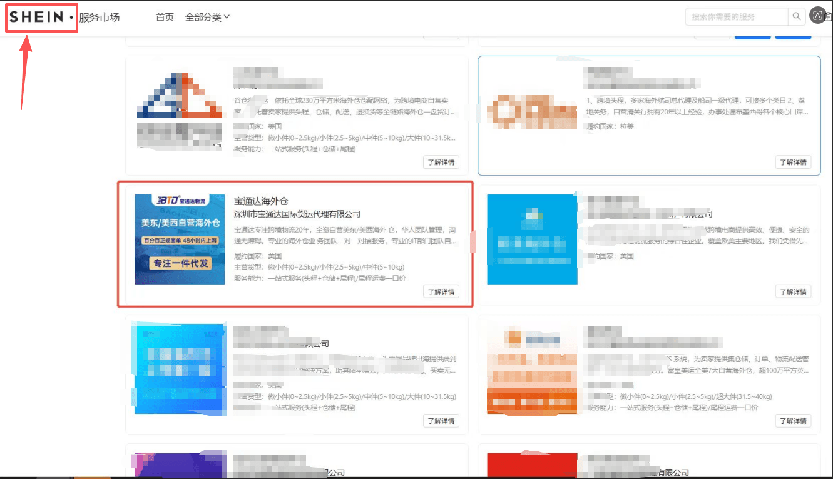Click 了解详情 on orange striped logo card
The width and height of the screenshot is (833, 479).
tap(793, 421)
